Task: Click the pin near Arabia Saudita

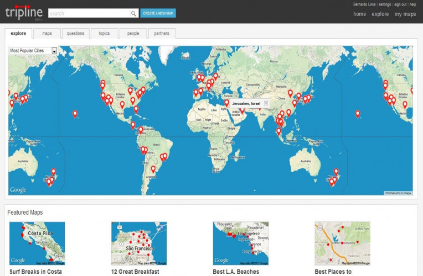Action: tap(243, 110)
